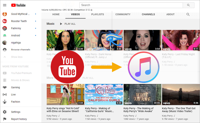Open the 3:54 video thumbnail
The image size is (200, 123).
142,40
